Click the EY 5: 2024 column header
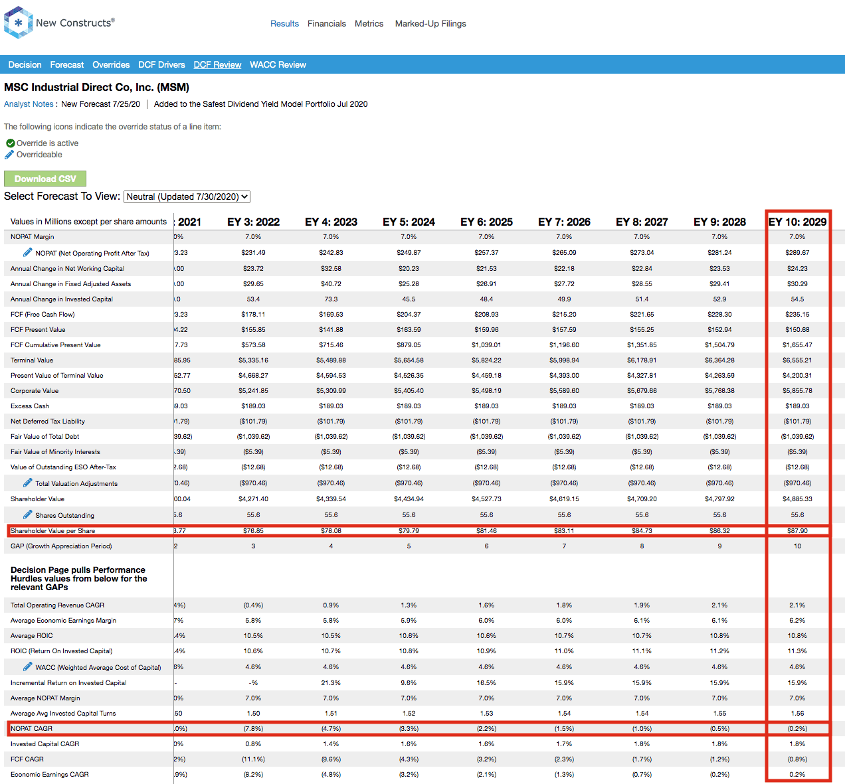 409,222
